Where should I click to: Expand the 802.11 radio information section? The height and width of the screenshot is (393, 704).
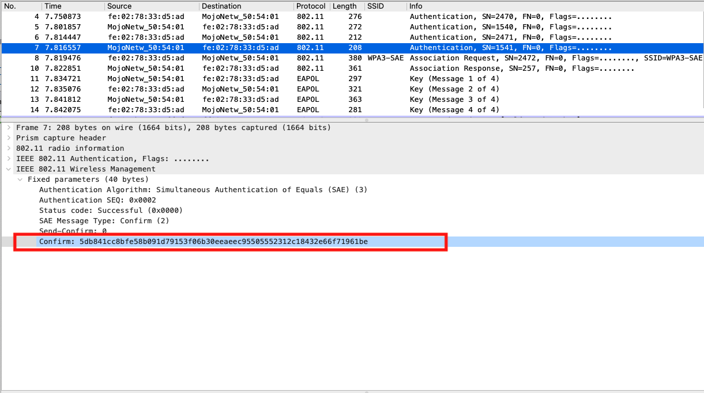7,148
